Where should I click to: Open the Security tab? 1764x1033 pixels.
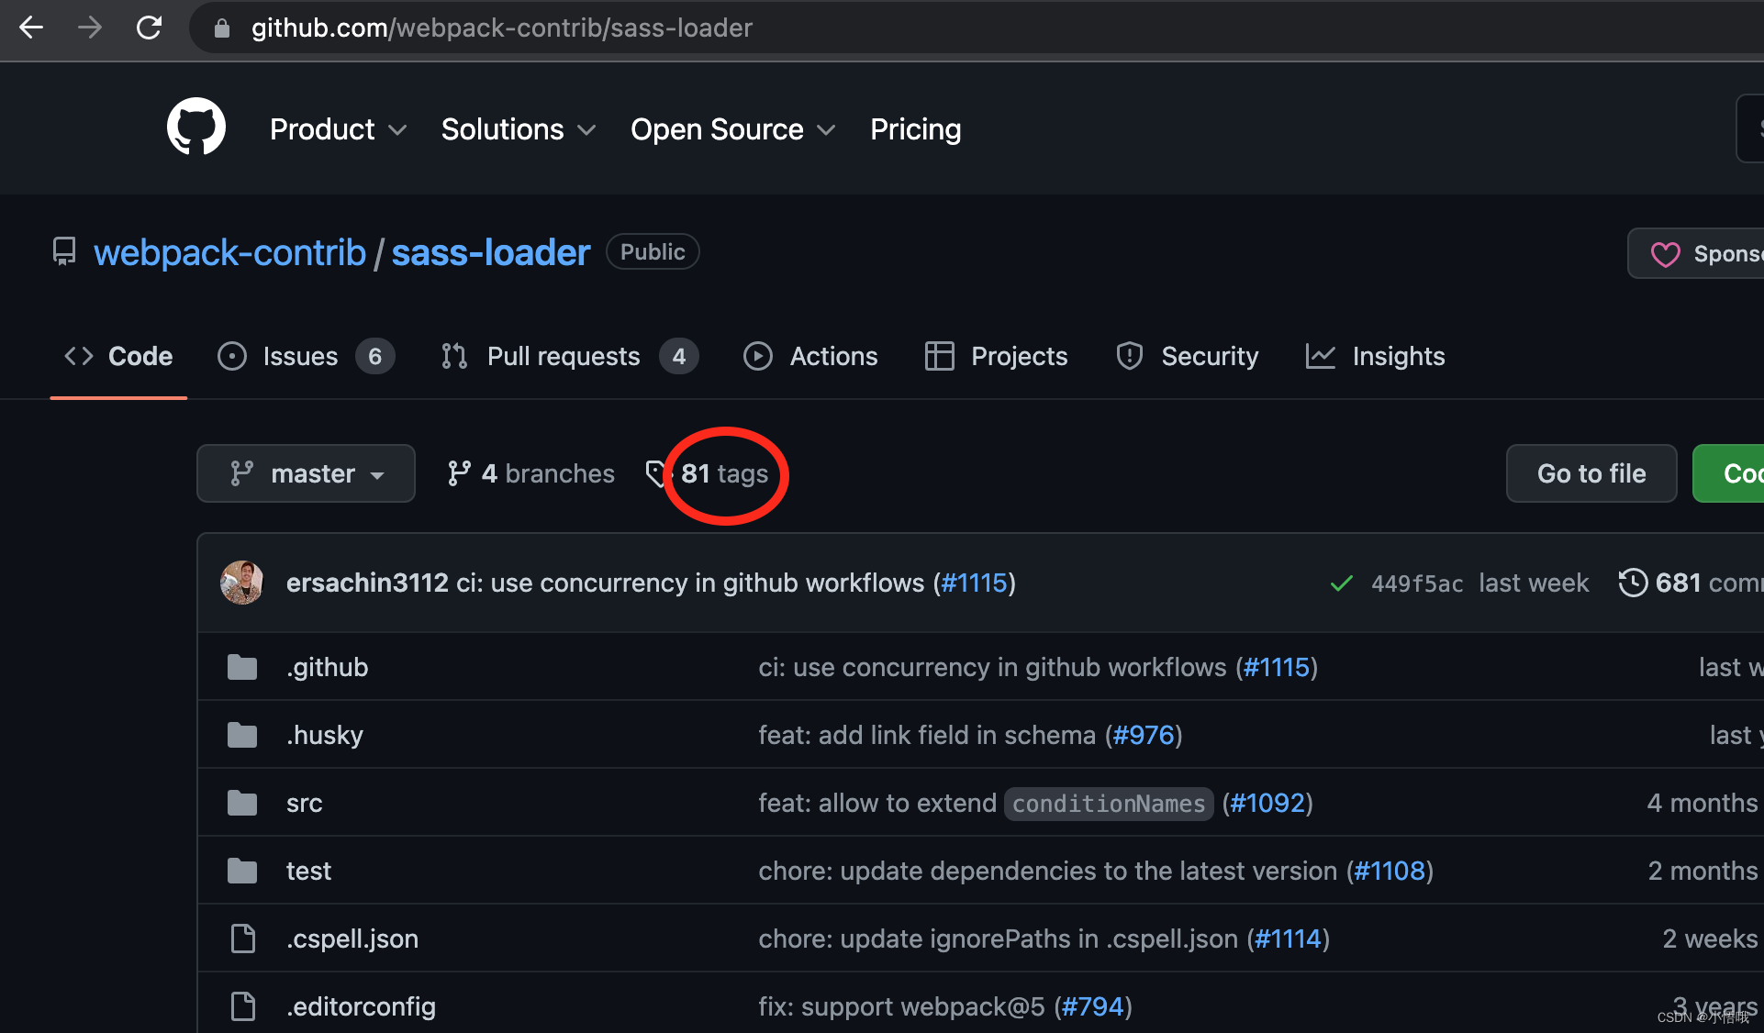(x=1187, y=356)
